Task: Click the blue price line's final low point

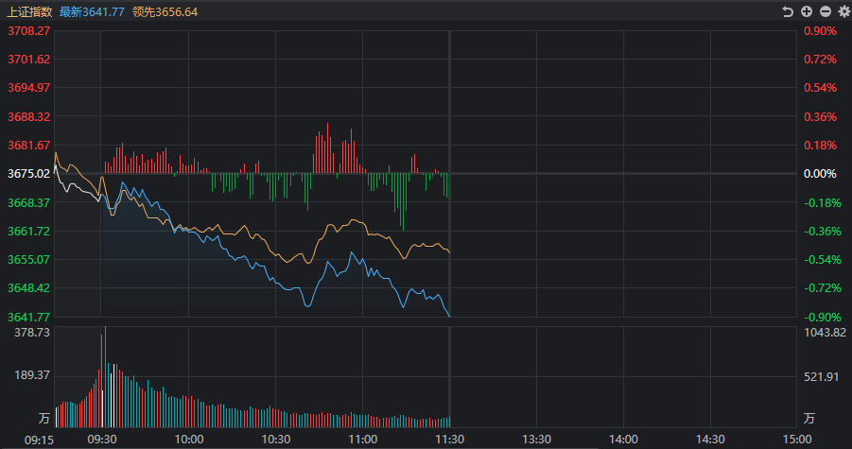Action: tap(449, 316)
